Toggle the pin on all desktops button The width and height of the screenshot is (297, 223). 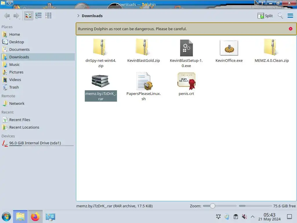point(10,3)
